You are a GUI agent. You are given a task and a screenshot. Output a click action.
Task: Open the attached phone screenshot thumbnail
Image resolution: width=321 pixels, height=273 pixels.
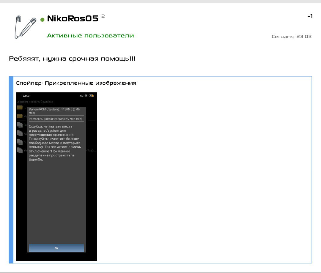click(x=56, y=177)
